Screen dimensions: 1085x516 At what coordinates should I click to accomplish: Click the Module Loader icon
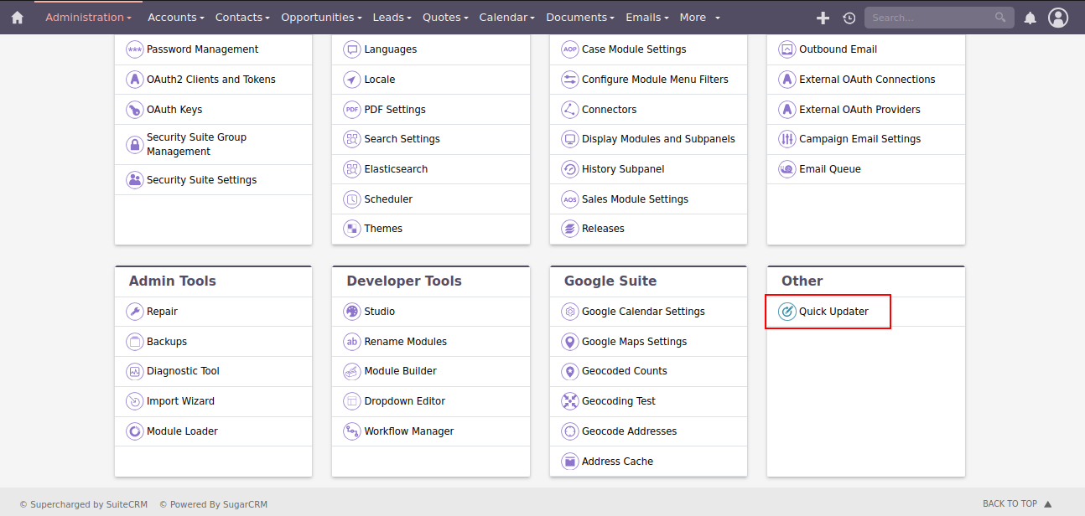click(x=134, y=431)
